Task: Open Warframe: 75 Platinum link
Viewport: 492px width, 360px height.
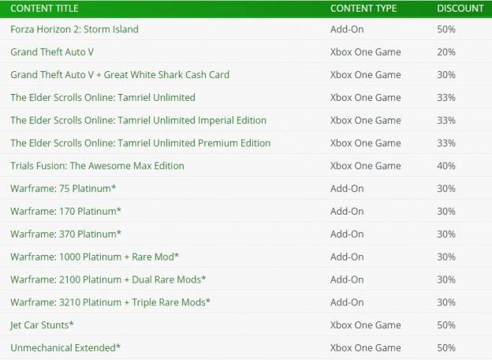Action: pos(63,189)
